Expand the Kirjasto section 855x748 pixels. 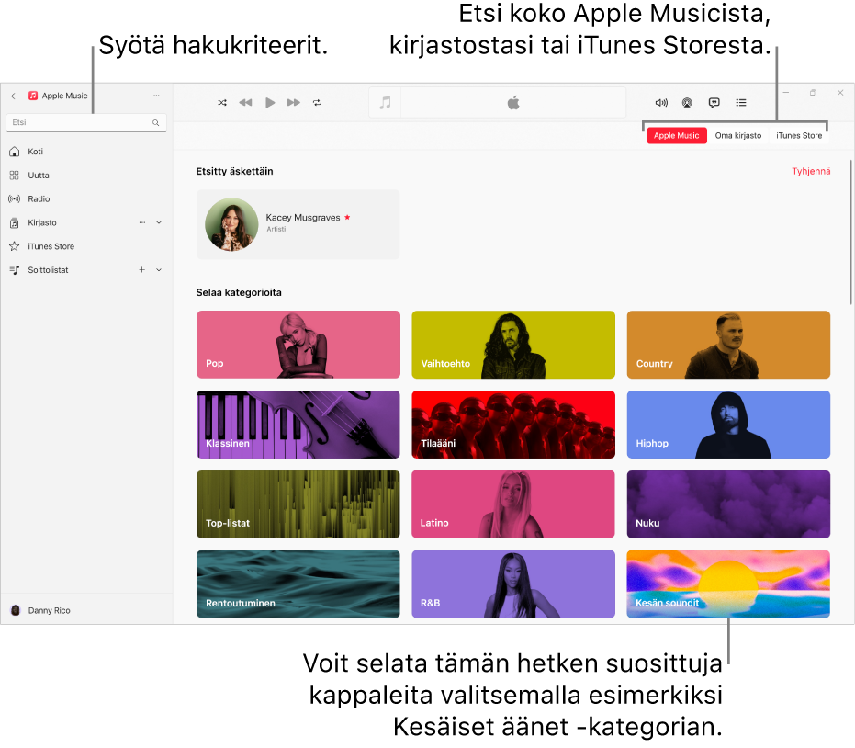(158, 222)
